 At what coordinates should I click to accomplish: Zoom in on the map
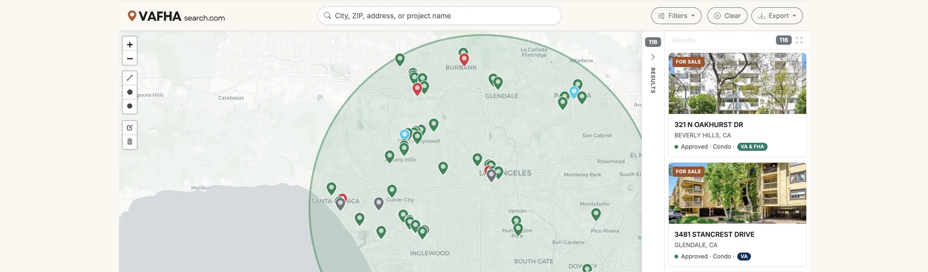(130, 44)
